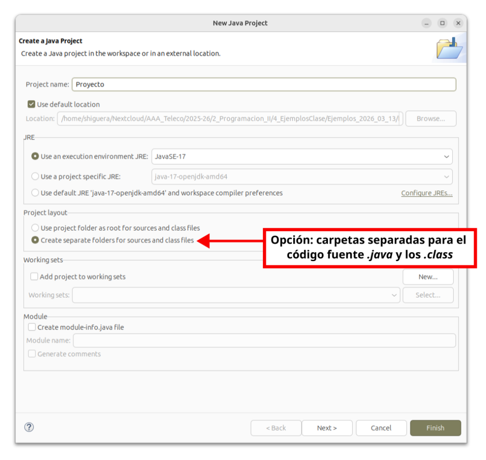
Task: Open the JavaSE-17 execution environment dropdown
Action: [x=302, y=156]
